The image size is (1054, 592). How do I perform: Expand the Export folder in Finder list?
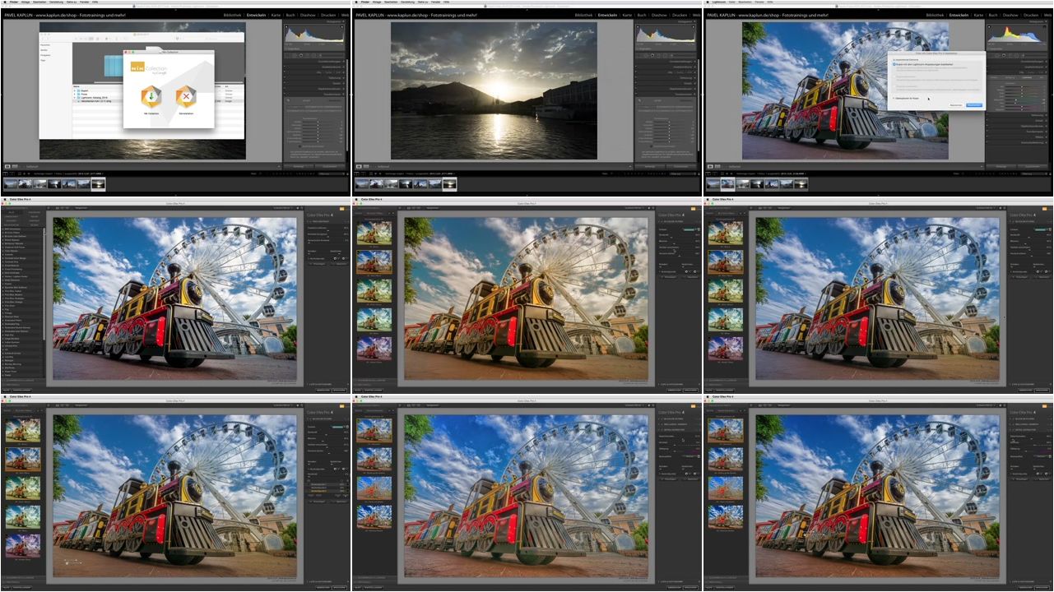point(76,90)
